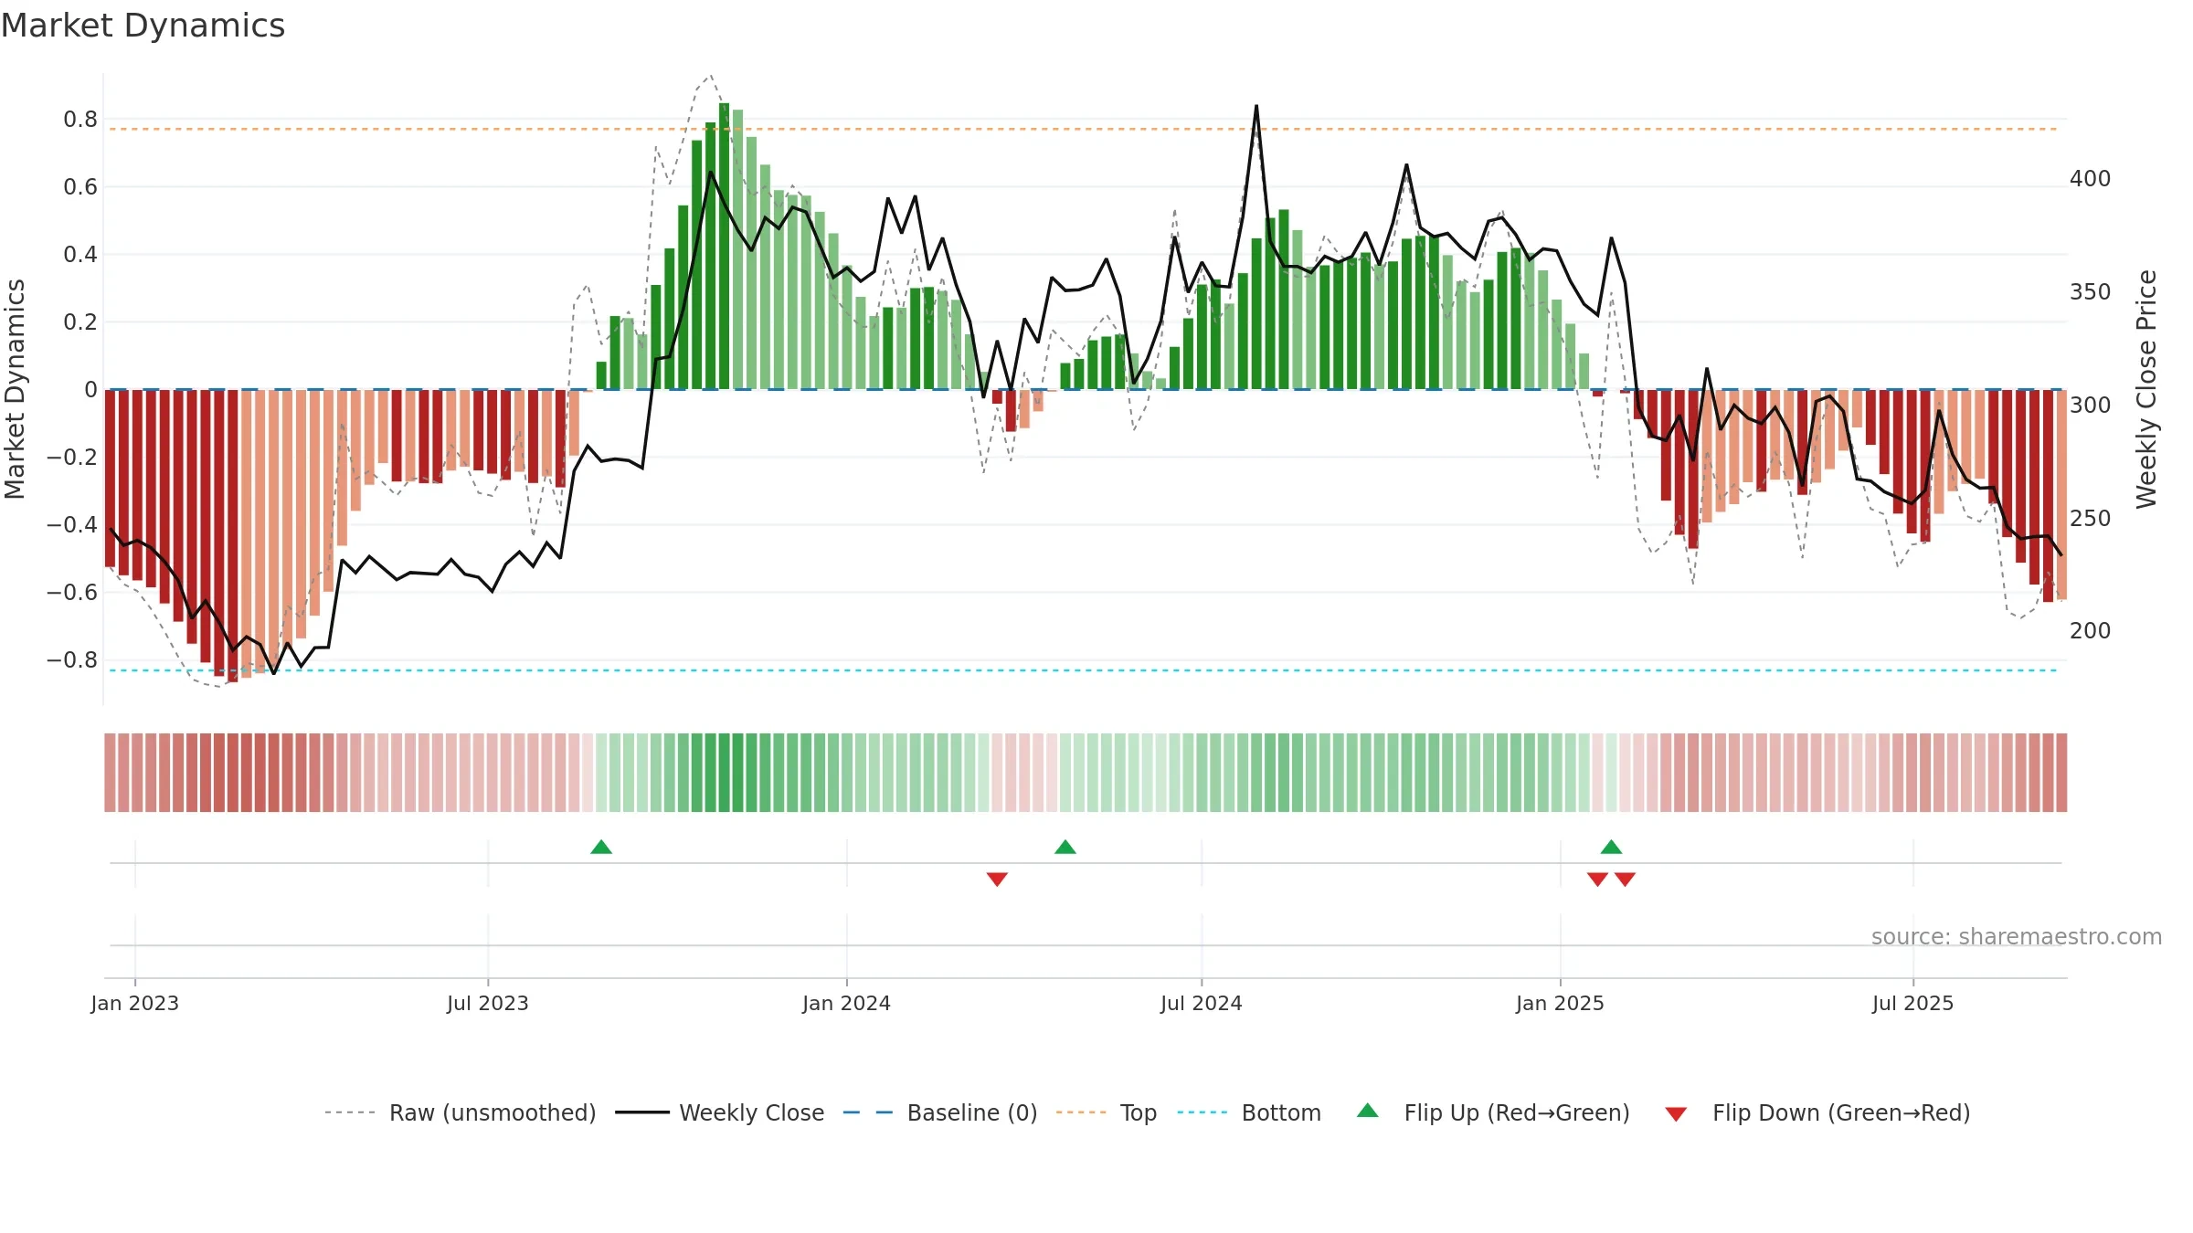This screenshot has width=2193, height=1233.
Task: Click the Jan 2024 axis label
Action: coord(847,1003)
